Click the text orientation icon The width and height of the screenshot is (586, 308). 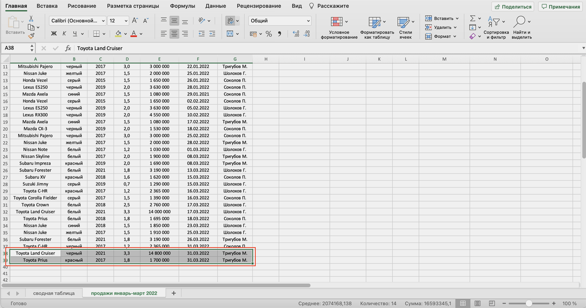pyautogui.click(x=202, y=21)
